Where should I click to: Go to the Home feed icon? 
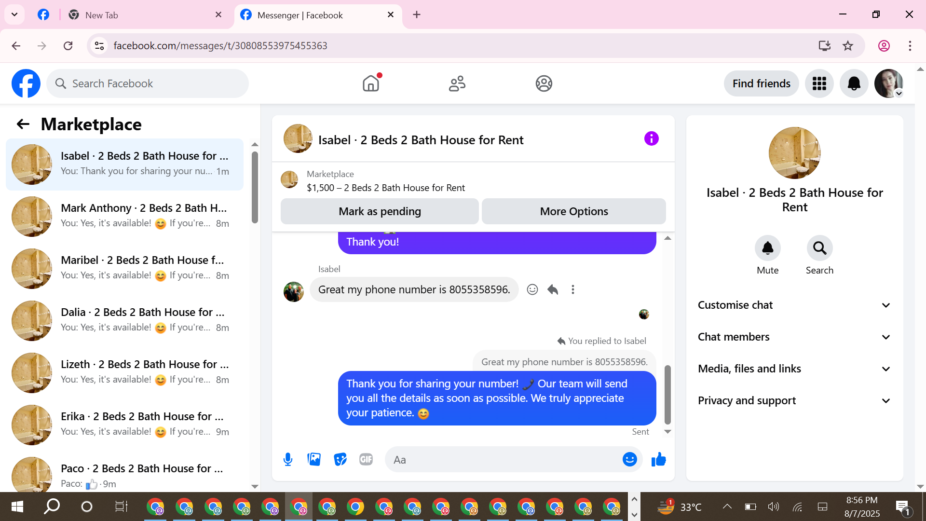371,83
